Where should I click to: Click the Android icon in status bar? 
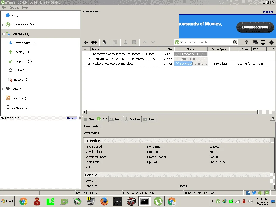[x=260, y=193]
